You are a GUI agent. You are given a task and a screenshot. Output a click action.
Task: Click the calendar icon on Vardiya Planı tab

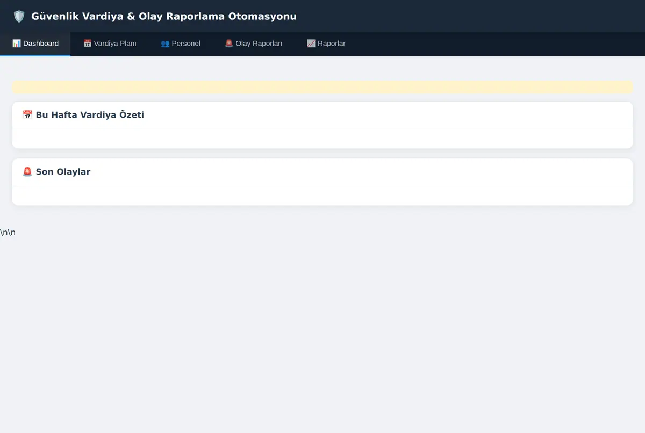[87, 44]
